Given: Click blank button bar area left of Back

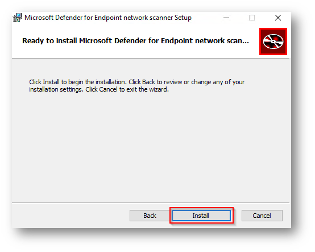Looking at the screenshot, I should (71, 216).
